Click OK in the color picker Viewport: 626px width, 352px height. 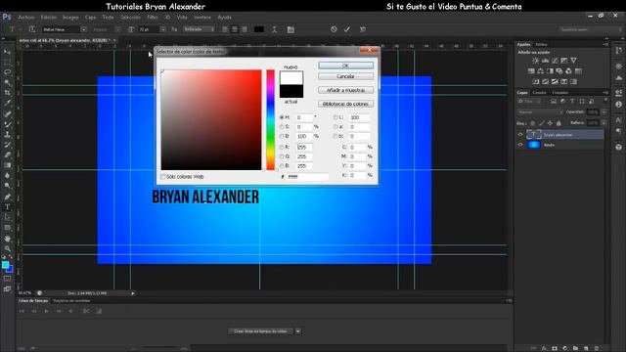pos(345,66)
